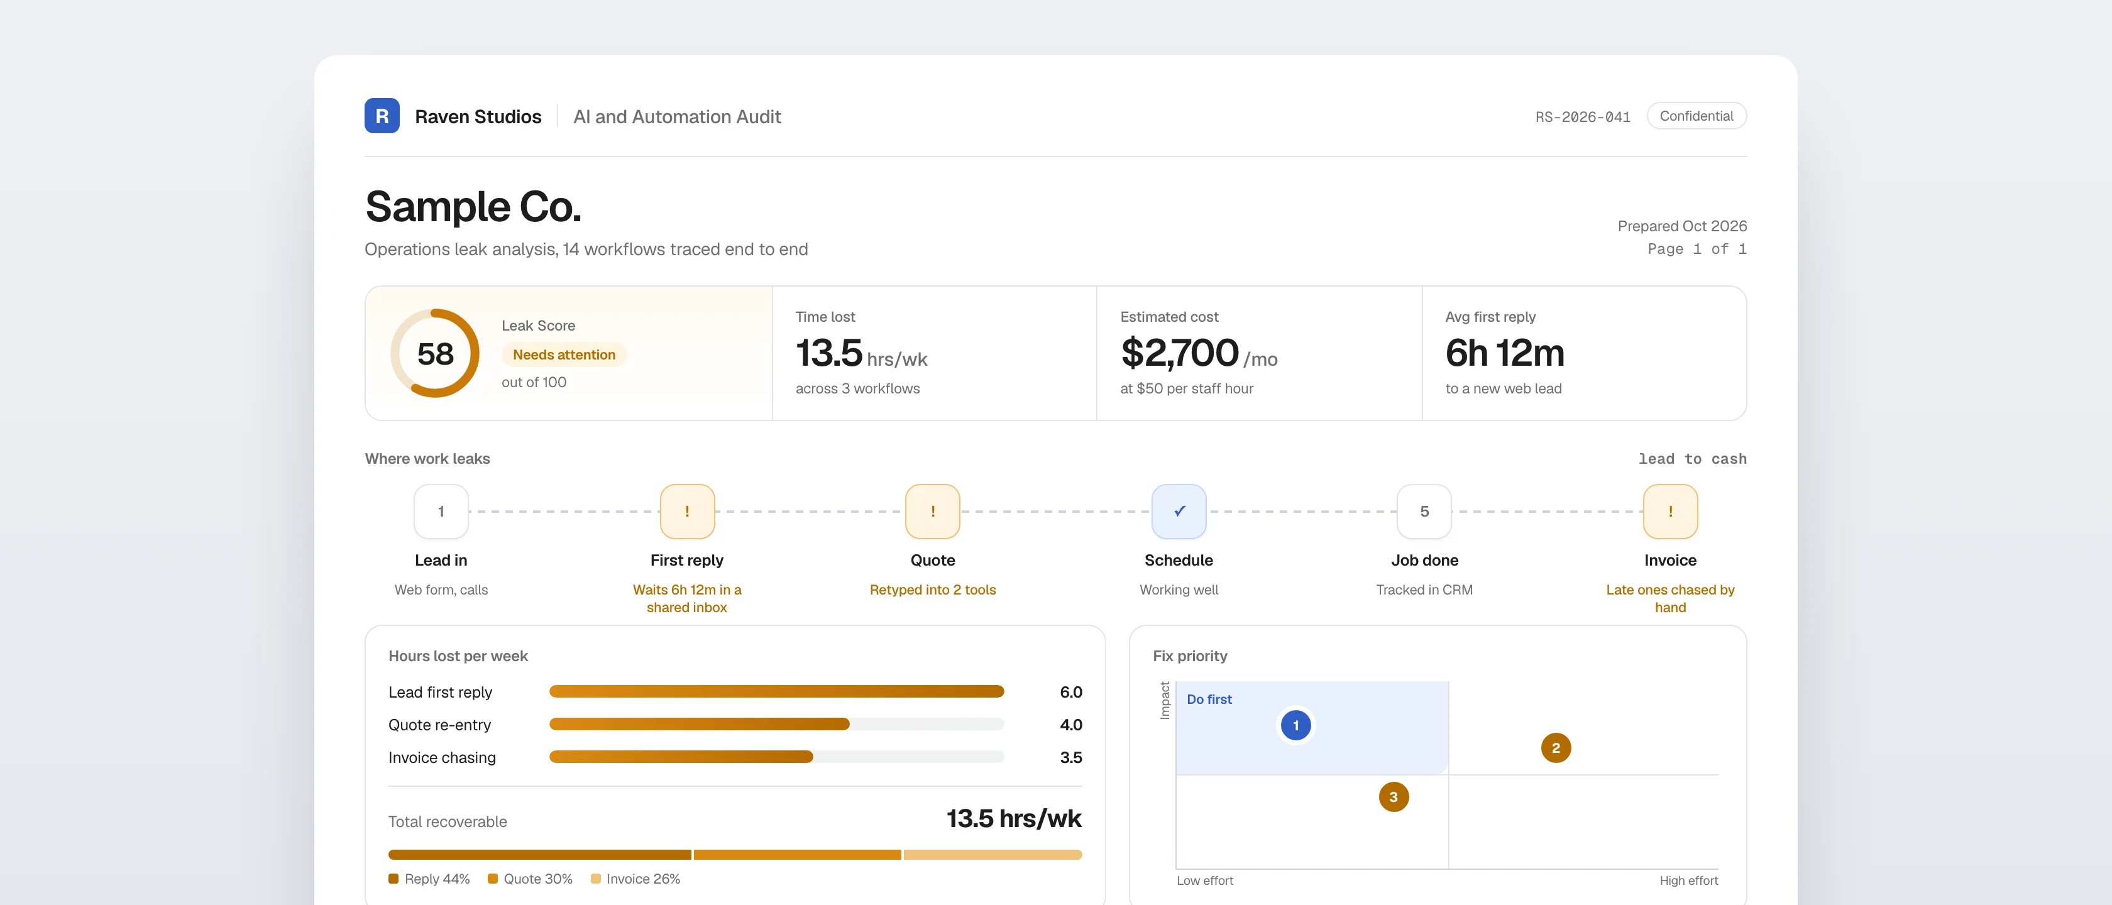Click the Quote 30% legend swatch
The image size is (2112, 905).
(x=493, y=879)
